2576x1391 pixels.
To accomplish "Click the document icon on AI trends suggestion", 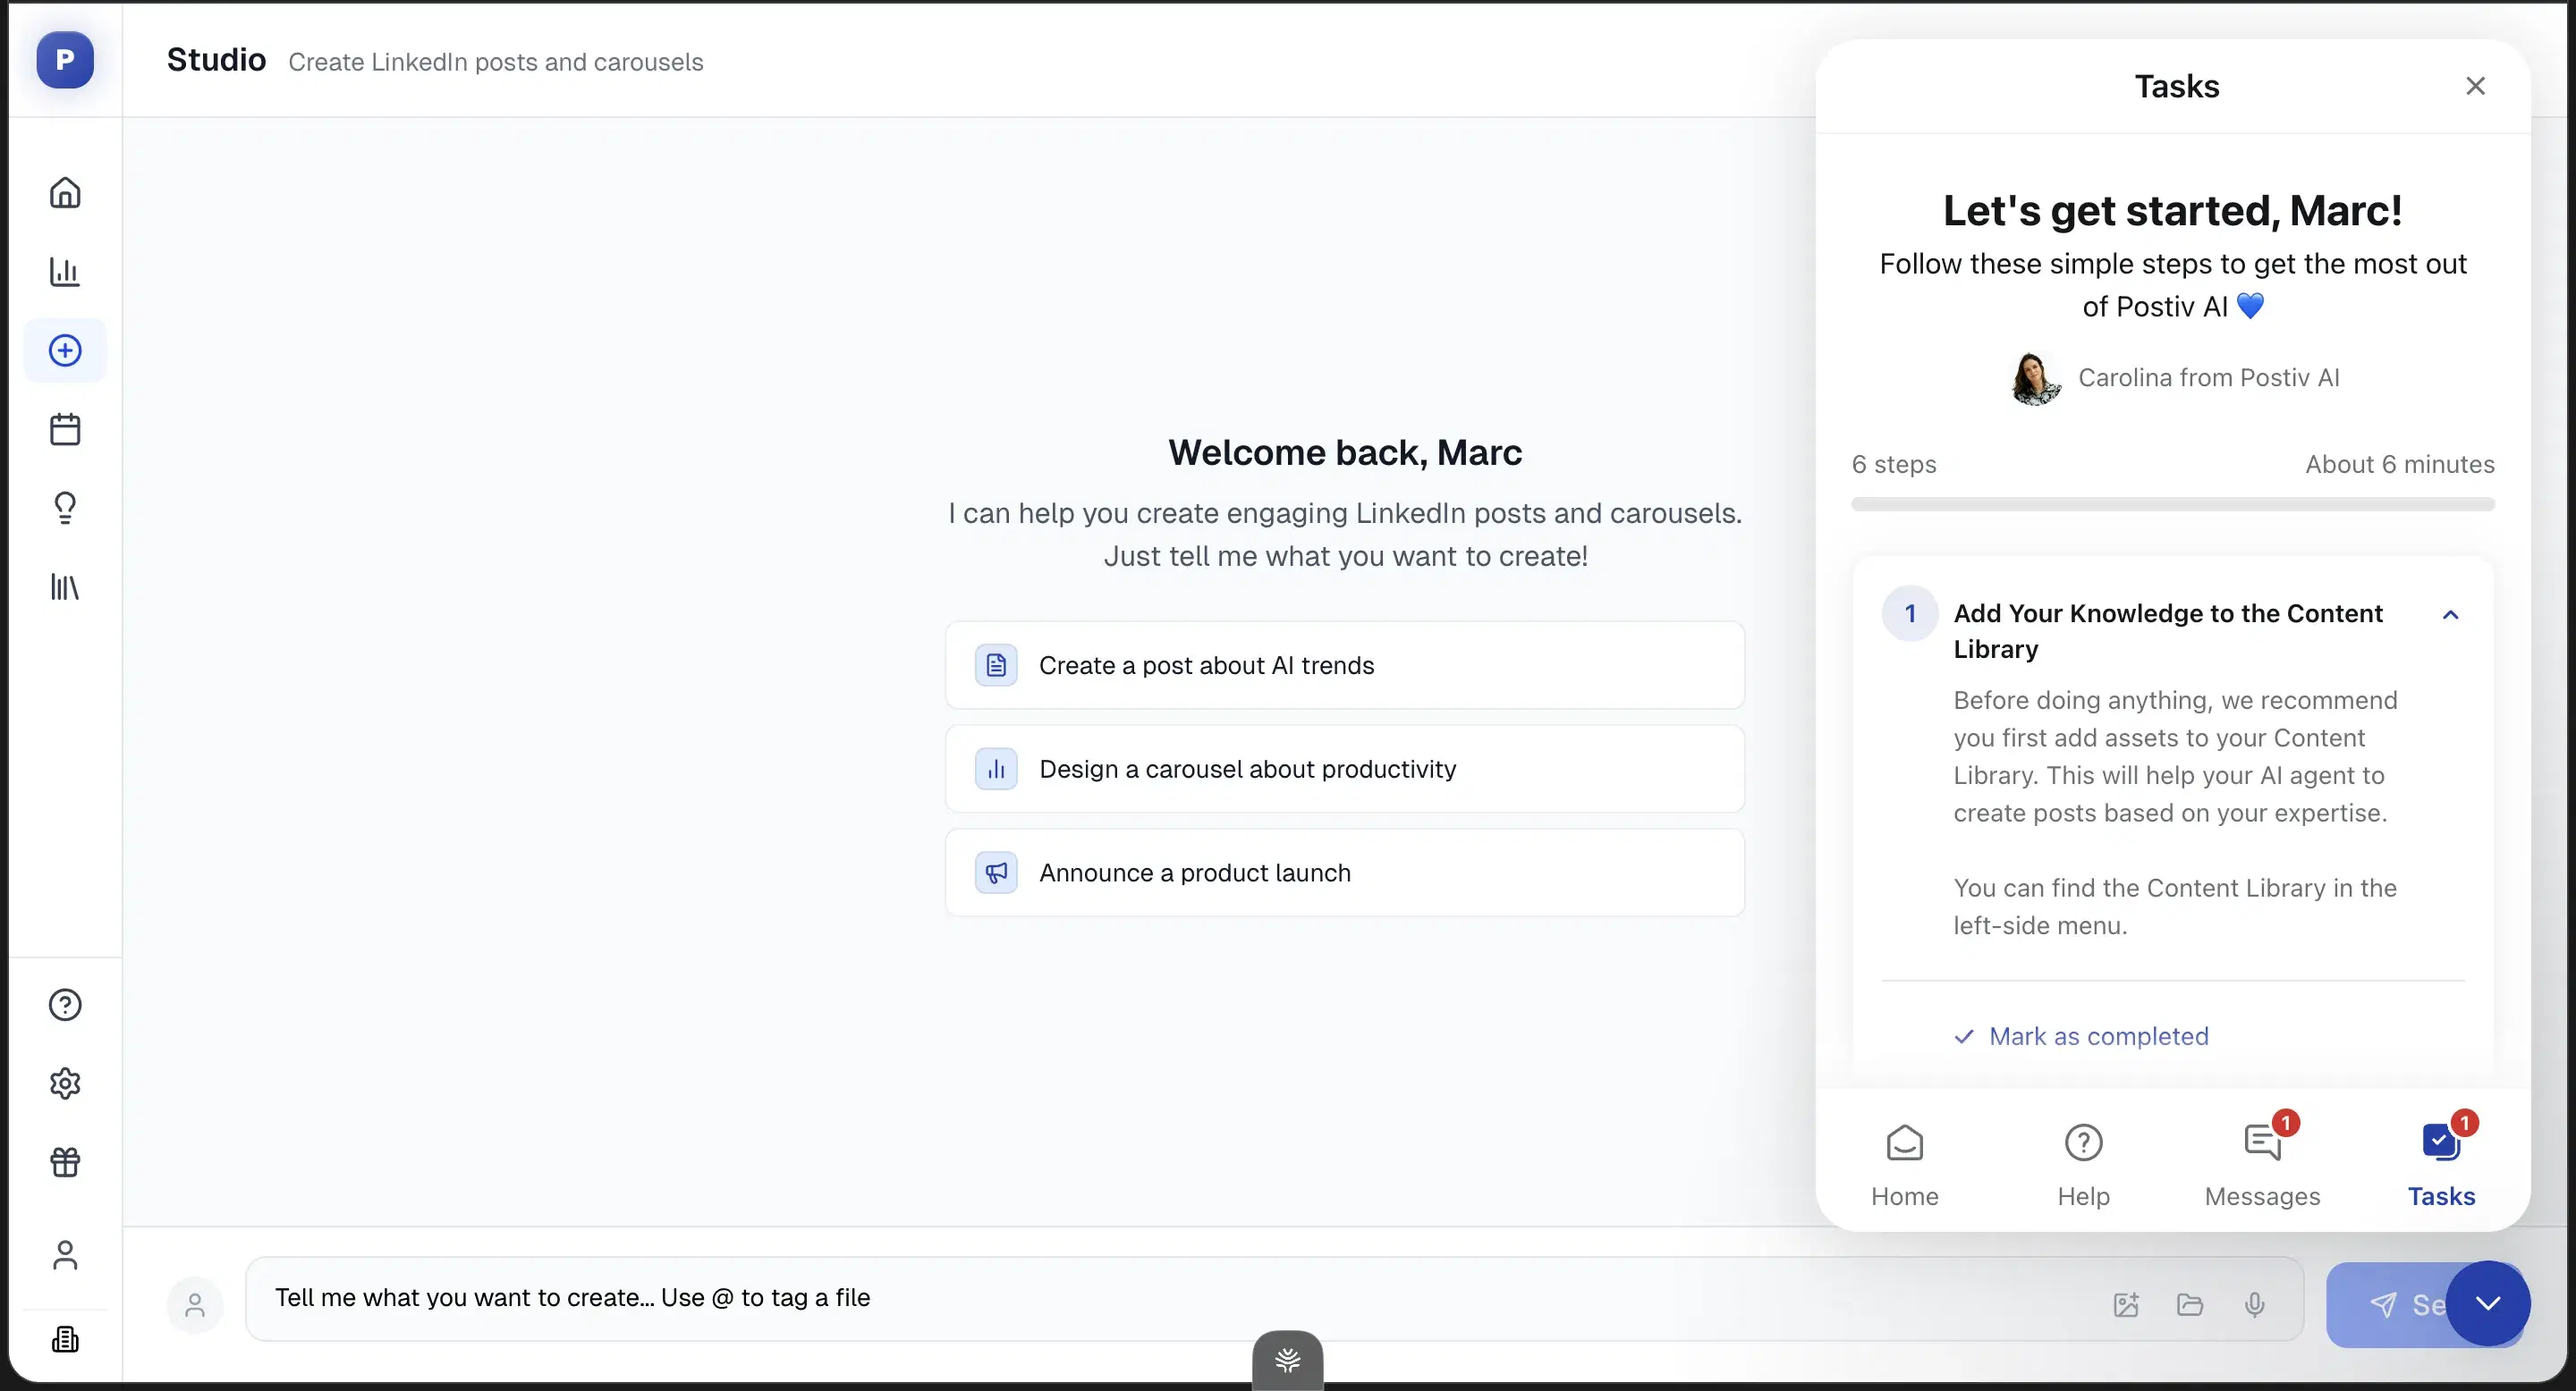I will pos(996,665).
